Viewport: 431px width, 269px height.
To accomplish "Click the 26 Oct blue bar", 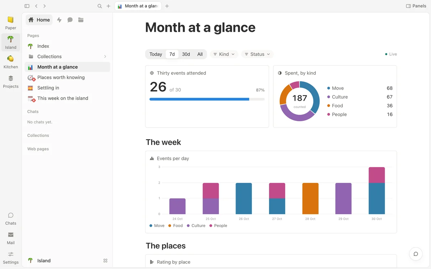I will coord(244,198).
